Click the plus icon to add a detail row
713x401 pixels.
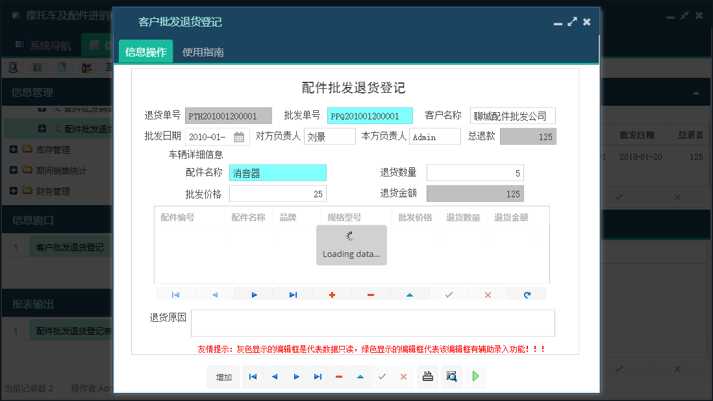(331, 294)
